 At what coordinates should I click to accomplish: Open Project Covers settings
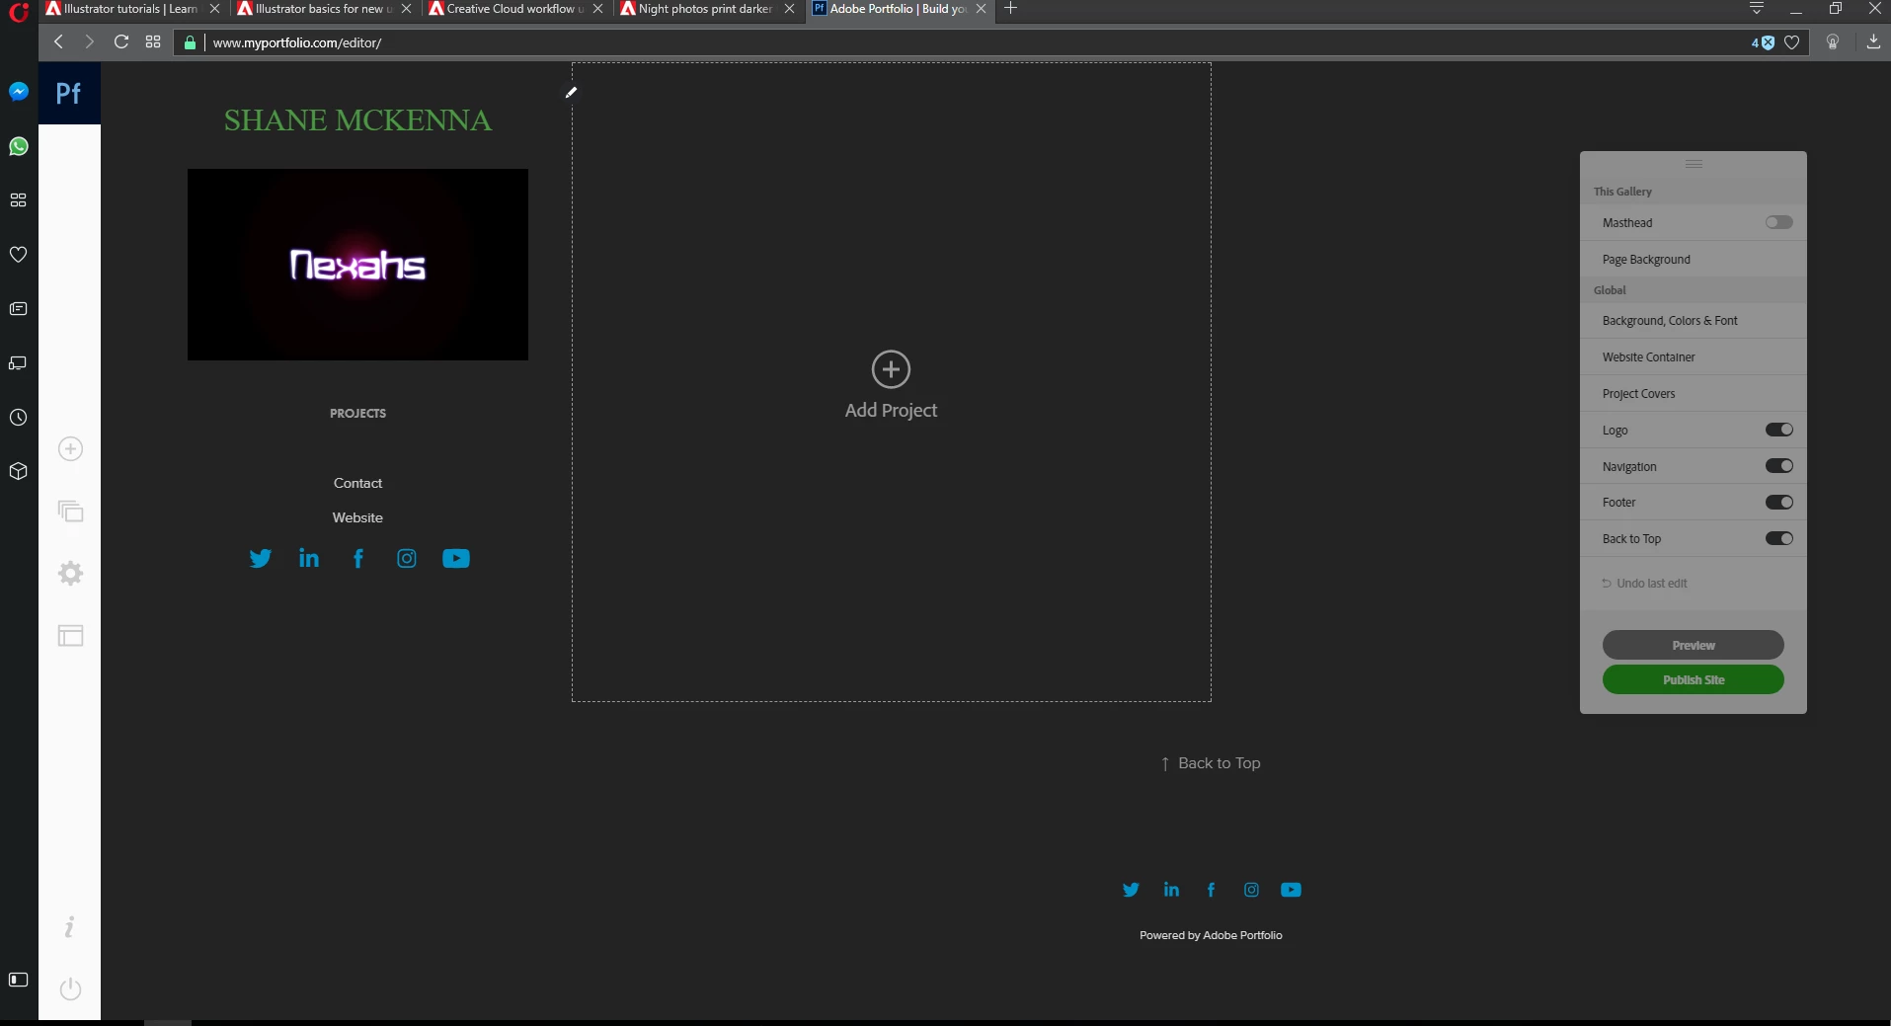1694,394
